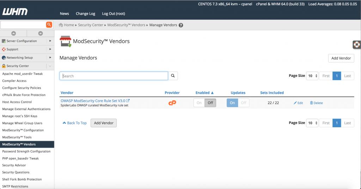Expand the Server Configuration section arrow
Viewport: 361px width, 189px height.
coord(50,41)
